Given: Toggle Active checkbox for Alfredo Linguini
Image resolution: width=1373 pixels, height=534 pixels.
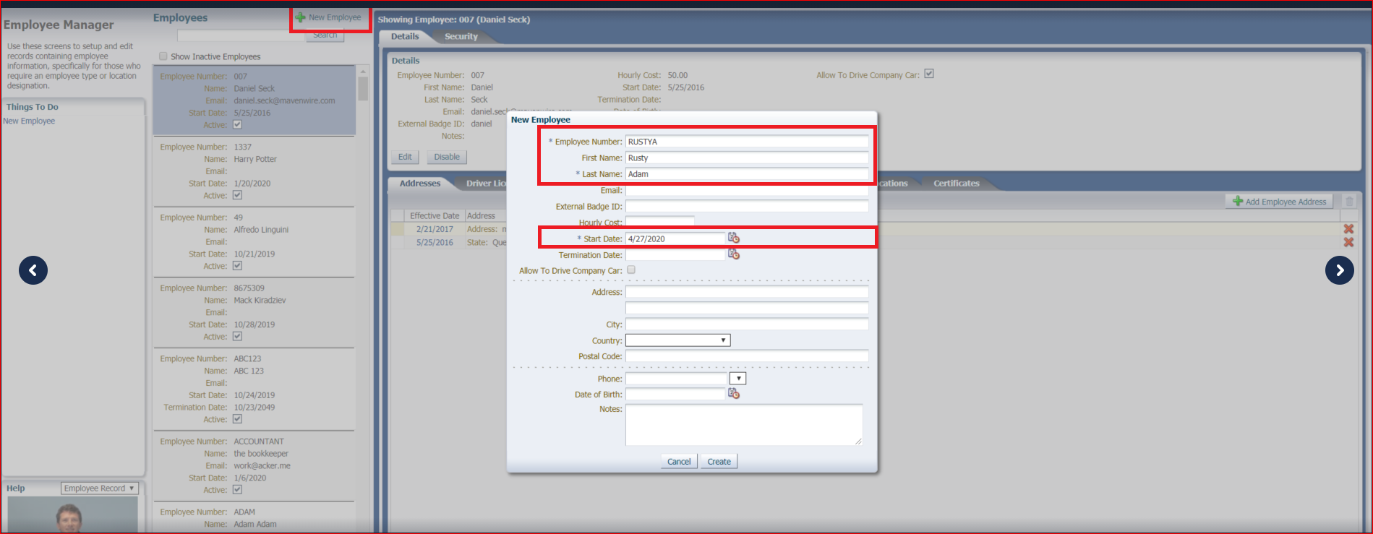Looking at the screenshot, I should click(237, 266).
